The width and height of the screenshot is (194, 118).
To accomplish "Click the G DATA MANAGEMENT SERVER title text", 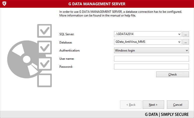I will click(x=97, y=4).
